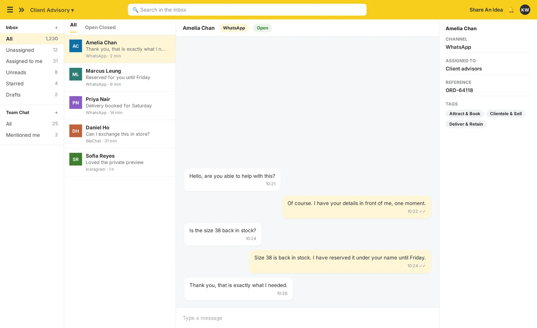Open the Starred folder
The height and width of the screenshot is (328, 537).
tap(32, 84)
